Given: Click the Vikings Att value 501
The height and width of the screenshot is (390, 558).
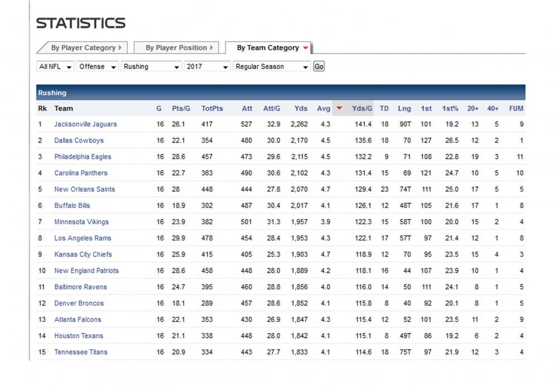Looking at the screenshot, I should [246, 222].
